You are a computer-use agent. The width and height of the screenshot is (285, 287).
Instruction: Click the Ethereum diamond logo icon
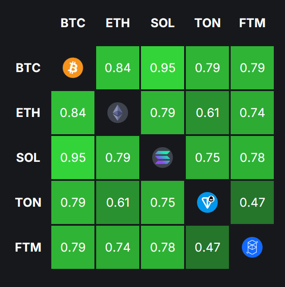[x=118, y=113]
